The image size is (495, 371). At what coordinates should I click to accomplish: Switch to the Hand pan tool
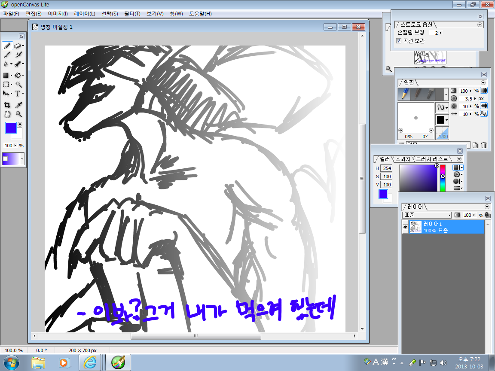pyautogui.click(x=7, y=114)
